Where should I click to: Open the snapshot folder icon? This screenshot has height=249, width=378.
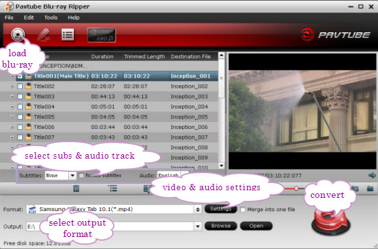click(370, 188)
